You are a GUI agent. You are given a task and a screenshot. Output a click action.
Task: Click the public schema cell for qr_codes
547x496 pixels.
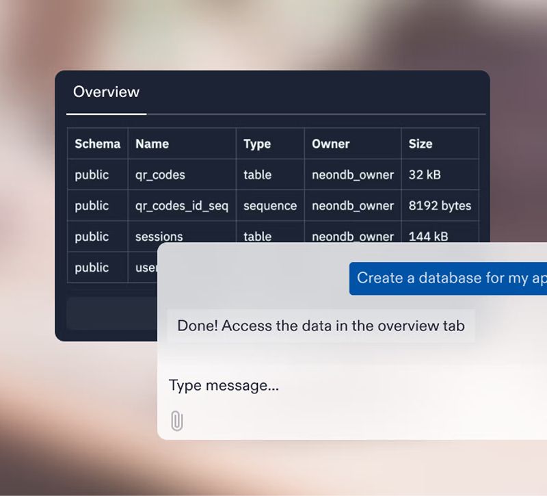click(x=92, y=175)
